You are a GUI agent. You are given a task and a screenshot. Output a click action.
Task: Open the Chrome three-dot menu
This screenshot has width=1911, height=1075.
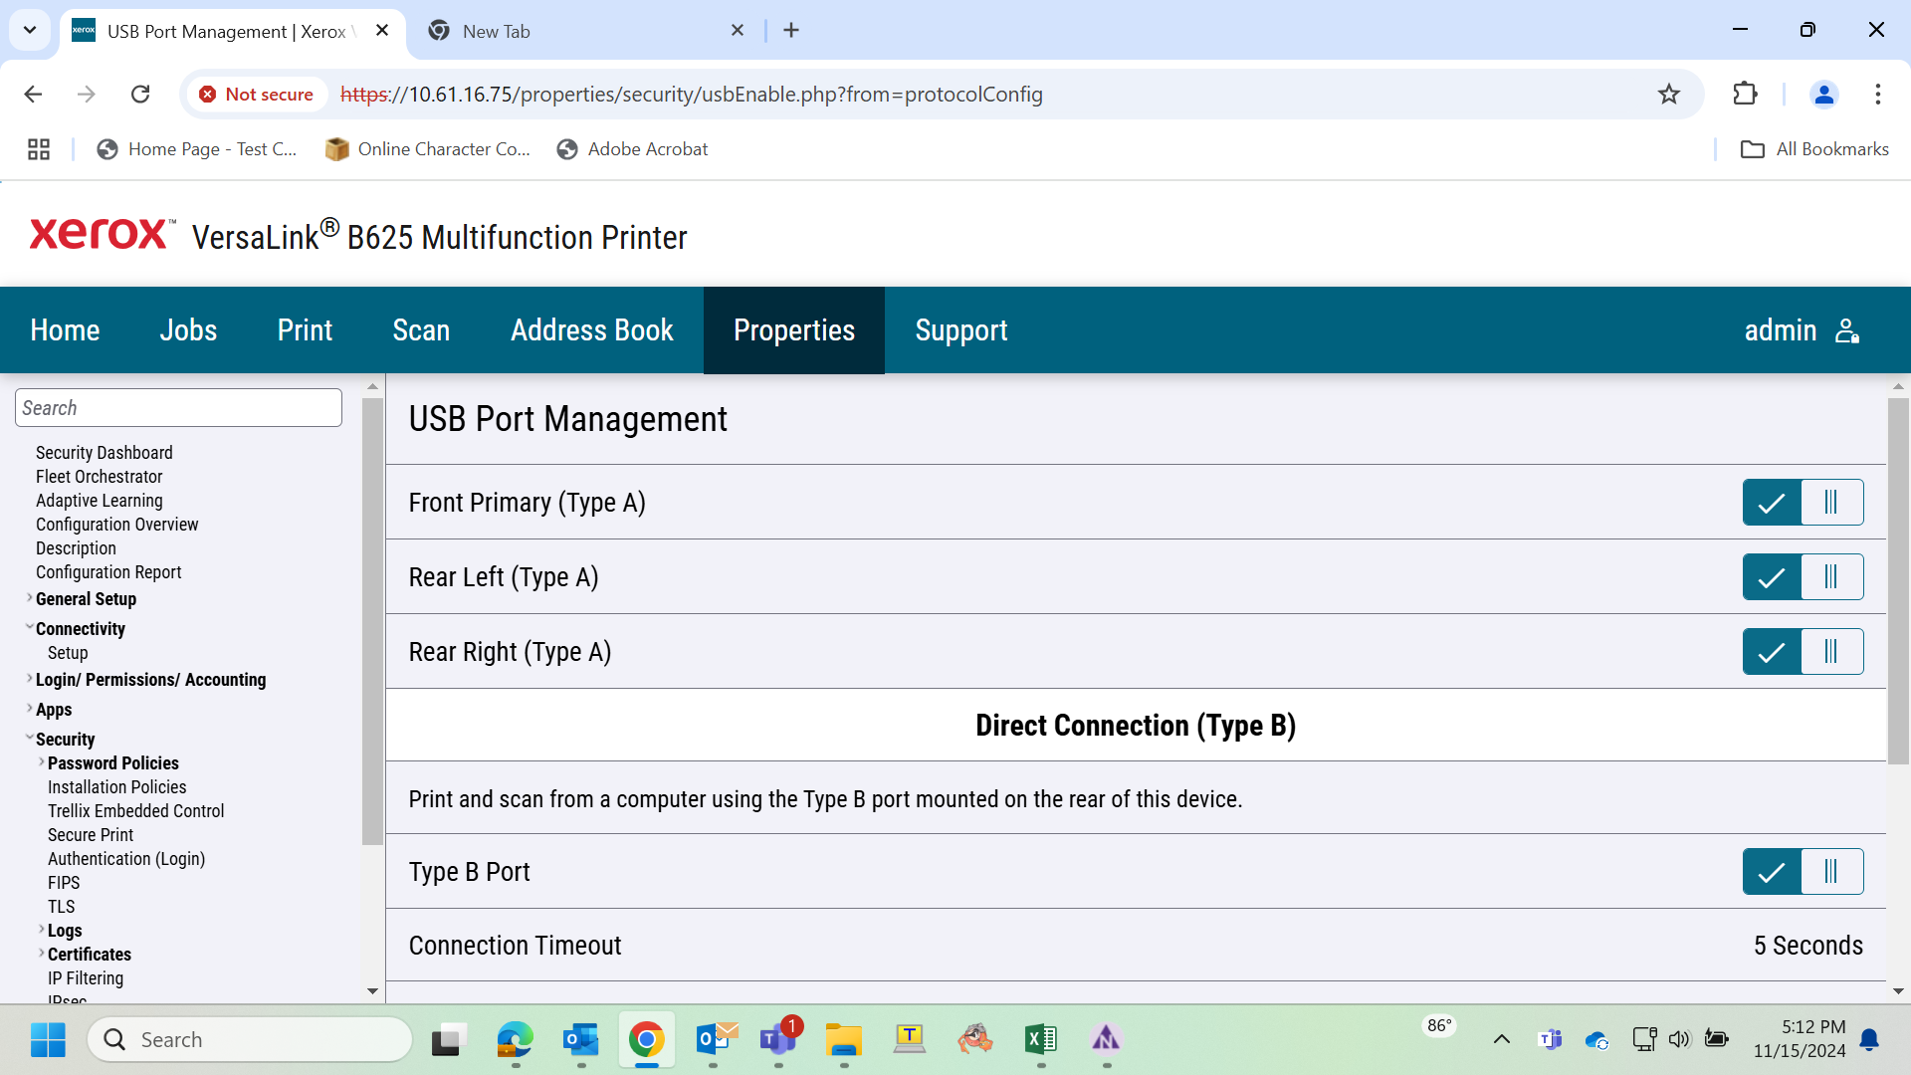[x=1878, y=95]
